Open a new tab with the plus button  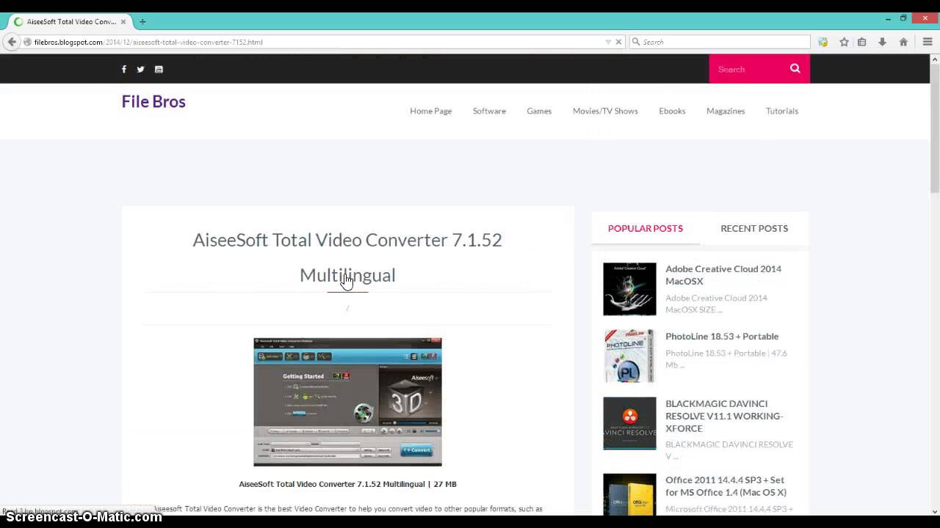(x=142, y=21)
